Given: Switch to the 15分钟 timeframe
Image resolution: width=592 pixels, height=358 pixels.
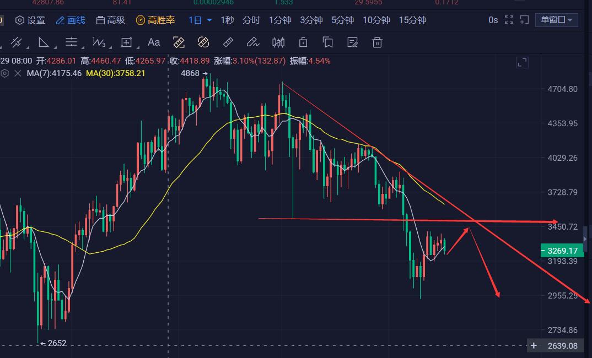Looking at the screenshot, I should point(412,20).
